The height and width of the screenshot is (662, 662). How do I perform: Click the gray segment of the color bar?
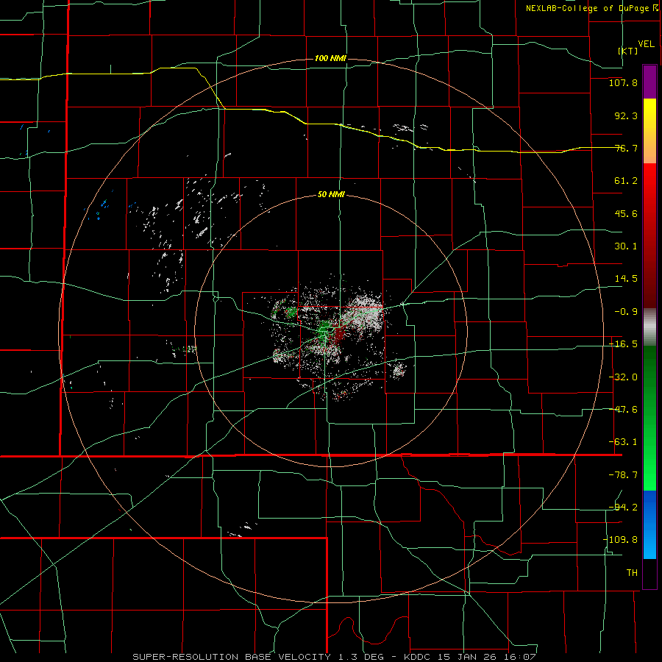point(649,327)
